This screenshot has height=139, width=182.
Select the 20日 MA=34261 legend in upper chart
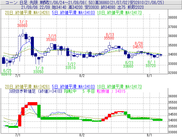point(27,13)
